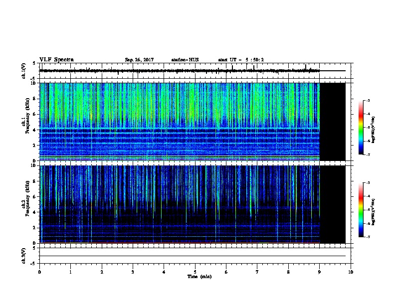Screen dimensions: 395x305
Task: Click the ch.2 spectrogram color bar
Action: point(361,210)
